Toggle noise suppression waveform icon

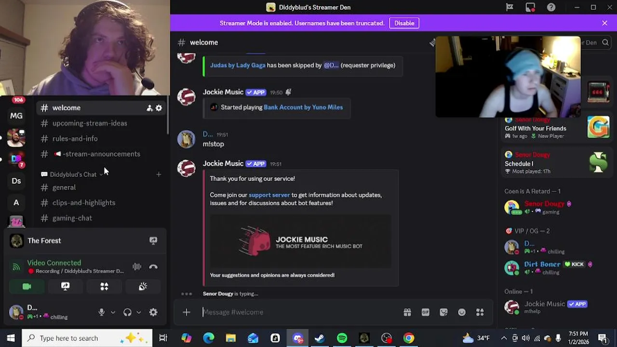137,267
